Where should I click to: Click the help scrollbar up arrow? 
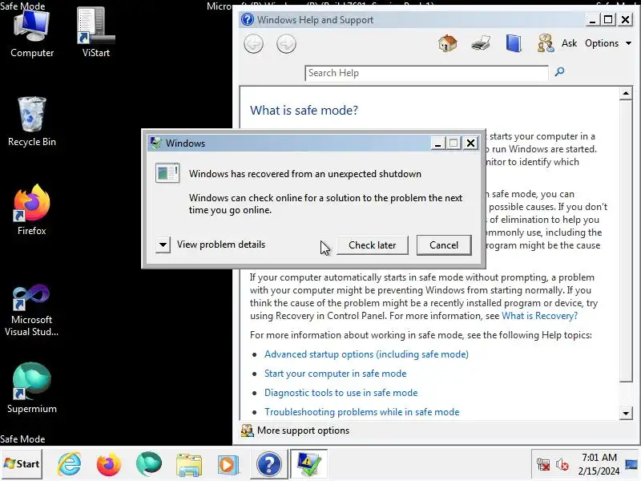pyautogui.click(x=626, y=93)
